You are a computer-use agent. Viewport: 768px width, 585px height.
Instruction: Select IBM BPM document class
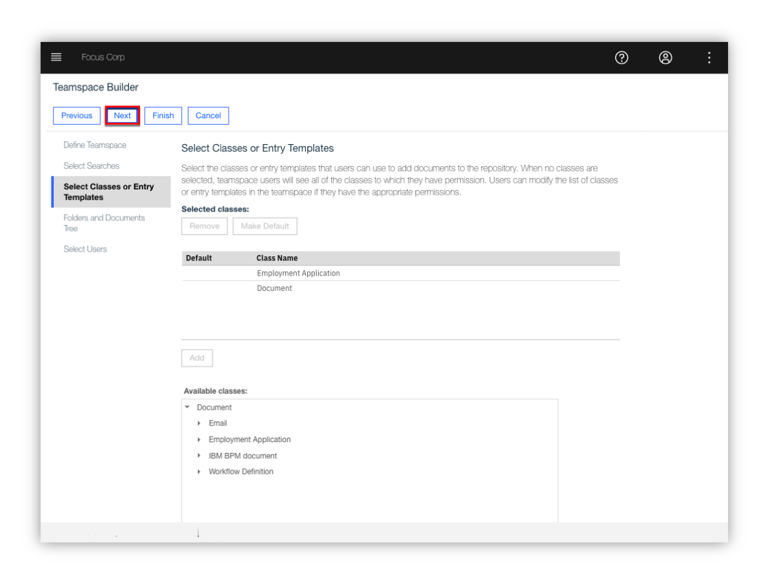point(243,456)
